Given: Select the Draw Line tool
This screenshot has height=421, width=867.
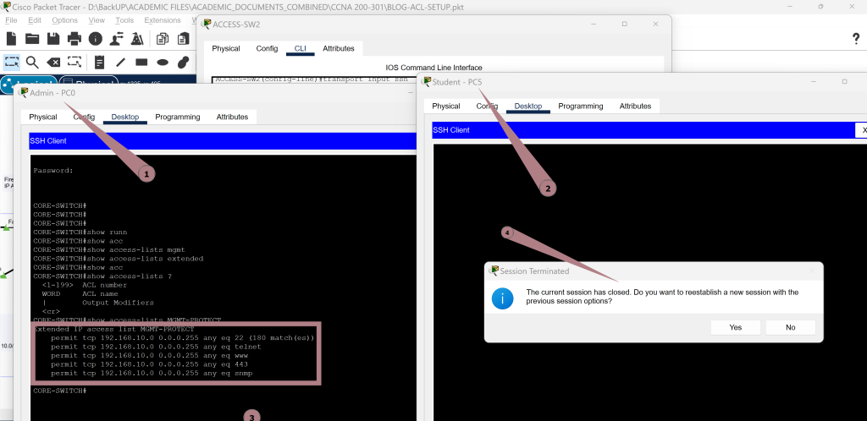Looking at the screenshot, I should click(x=121, y=62).
